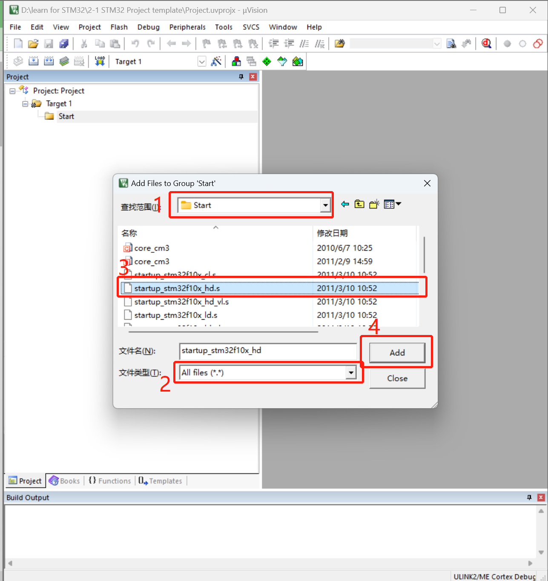Select core_cm3 file dated 2010/6/7
The height and width of the screenshot is (581, 548).
pyautogui.click(x=269, y=248)
